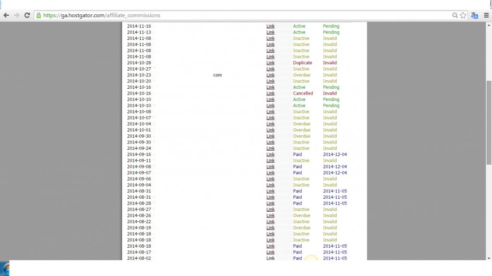The image size is (492, 276).
Task: Go back to the previous page
Action: (x=6, y=15)
